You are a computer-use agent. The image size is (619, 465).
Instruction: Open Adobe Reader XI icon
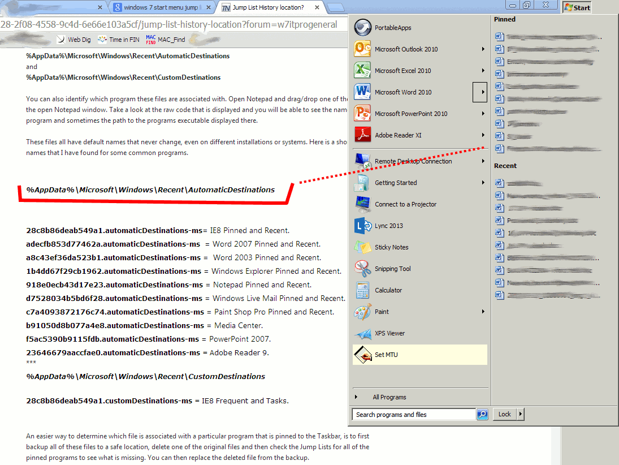(x=362, y=135)
